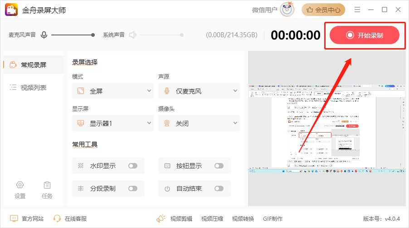Viewport: 409px width, 228px height.
Task: Toggle the 水印显示 switch
Action: 133,166
